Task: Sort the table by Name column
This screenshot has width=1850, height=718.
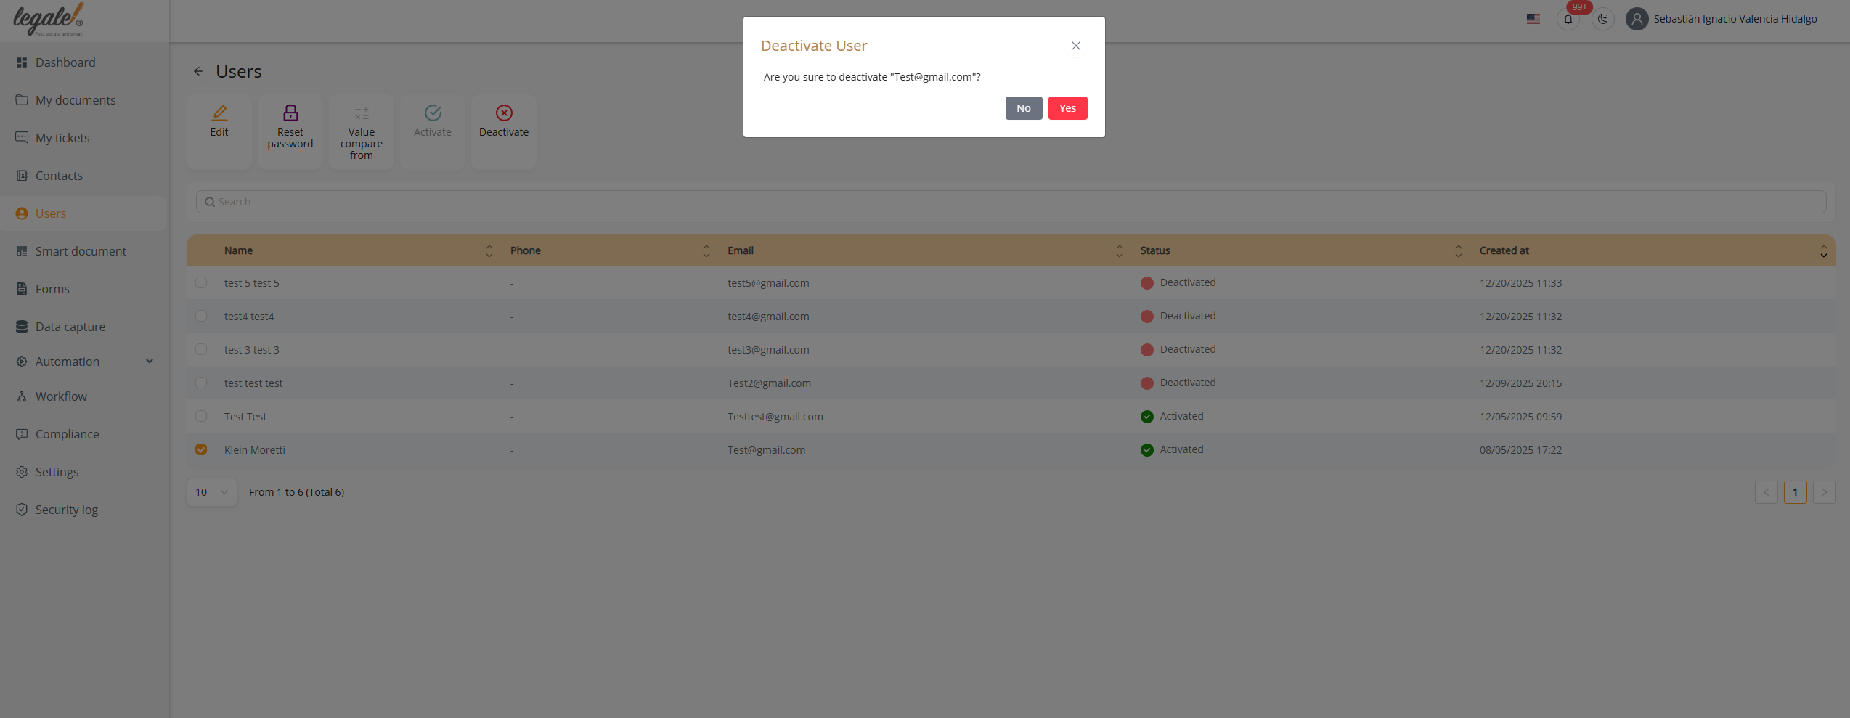Action: [x=489, y=250]
